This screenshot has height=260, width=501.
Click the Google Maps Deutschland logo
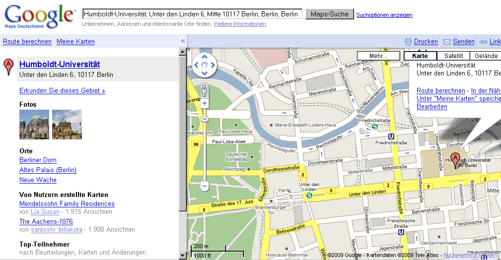tap(40, 16)
